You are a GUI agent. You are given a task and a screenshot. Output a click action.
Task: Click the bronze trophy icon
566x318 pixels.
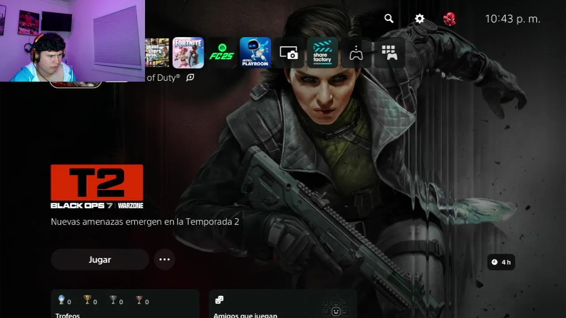tap(139, 300)
